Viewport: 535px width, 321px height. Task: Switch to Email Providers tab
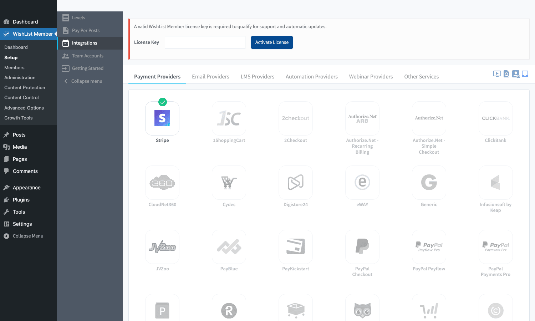tap(210, 77)
